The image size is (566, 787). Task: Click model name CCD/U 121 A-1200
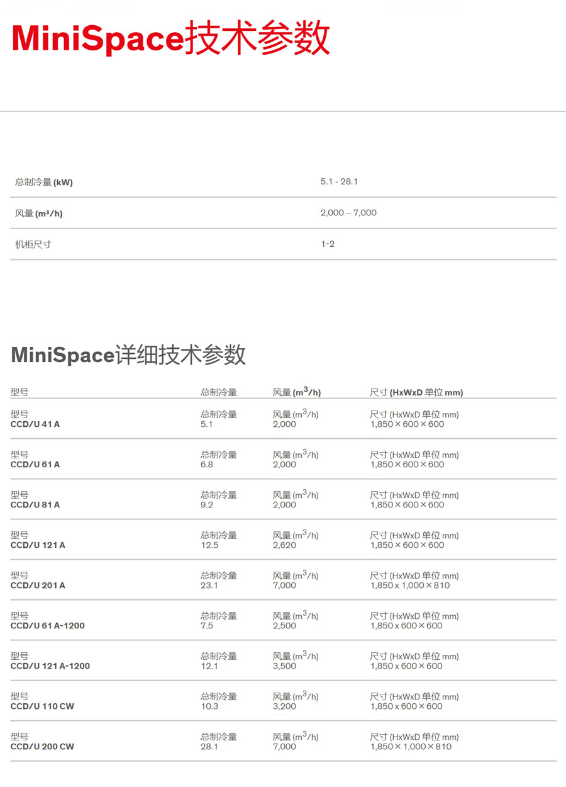(50, 666)
